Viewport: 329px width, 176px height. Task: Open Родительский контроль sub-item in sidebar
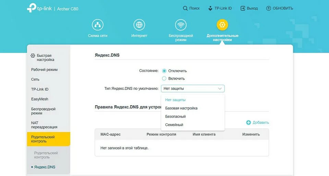coord(46,155)
